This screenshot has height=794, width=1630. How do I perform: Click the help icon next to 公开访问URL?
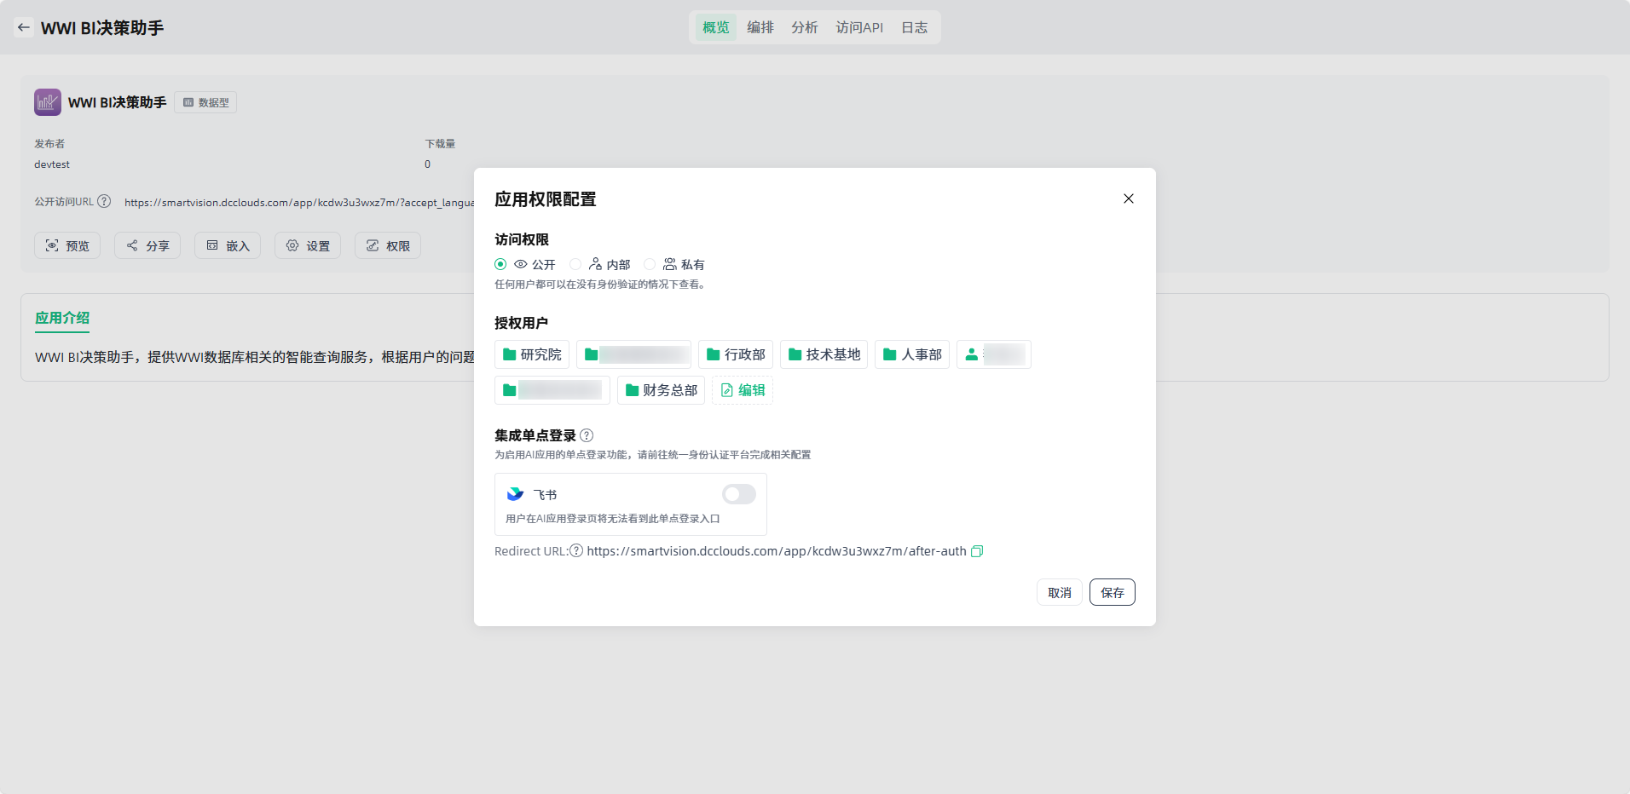[x=104, y=202]
